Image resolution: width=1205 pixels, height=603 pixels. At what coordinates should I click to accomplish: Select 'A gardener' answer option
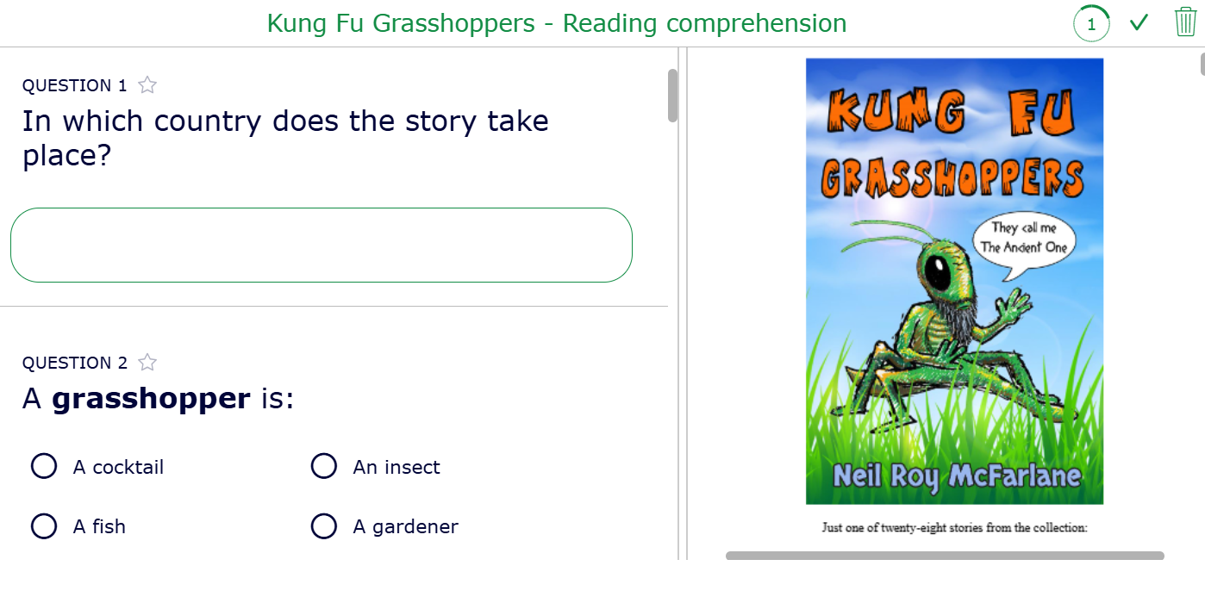click(x=324, y=526)
